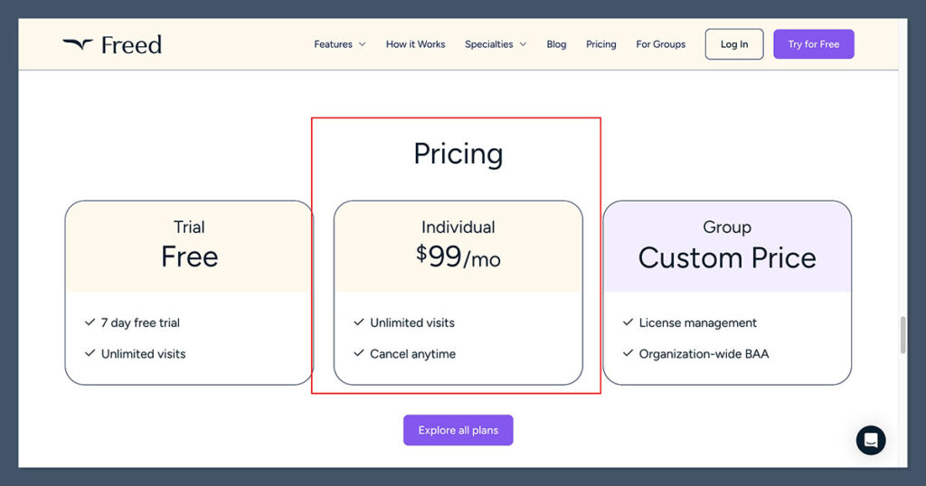The image size is (926, 486).
Task: Select the Trial Free plan card header
Action: coord(189,247)
